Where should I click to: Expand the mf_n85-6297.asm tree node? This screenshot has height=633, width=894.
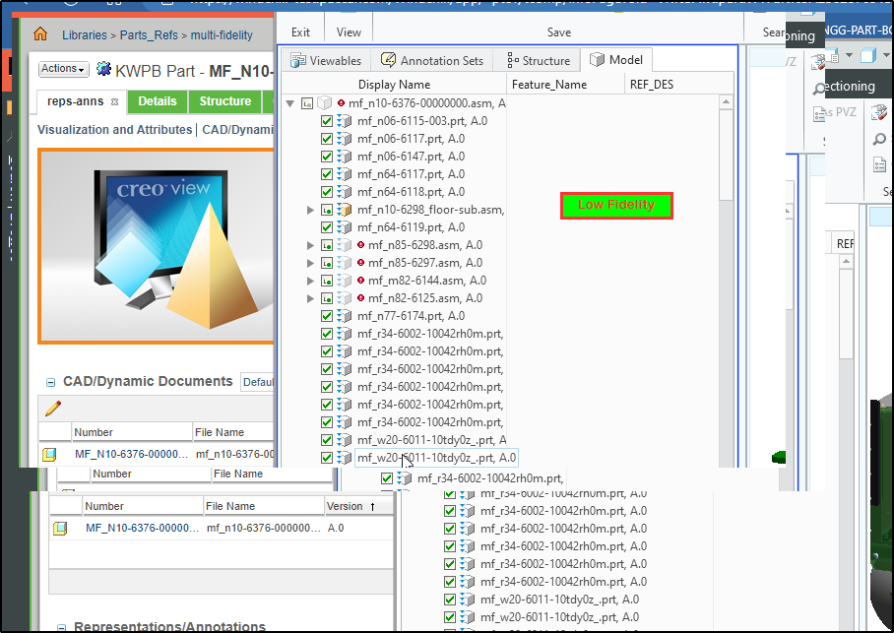pos(310,263)
